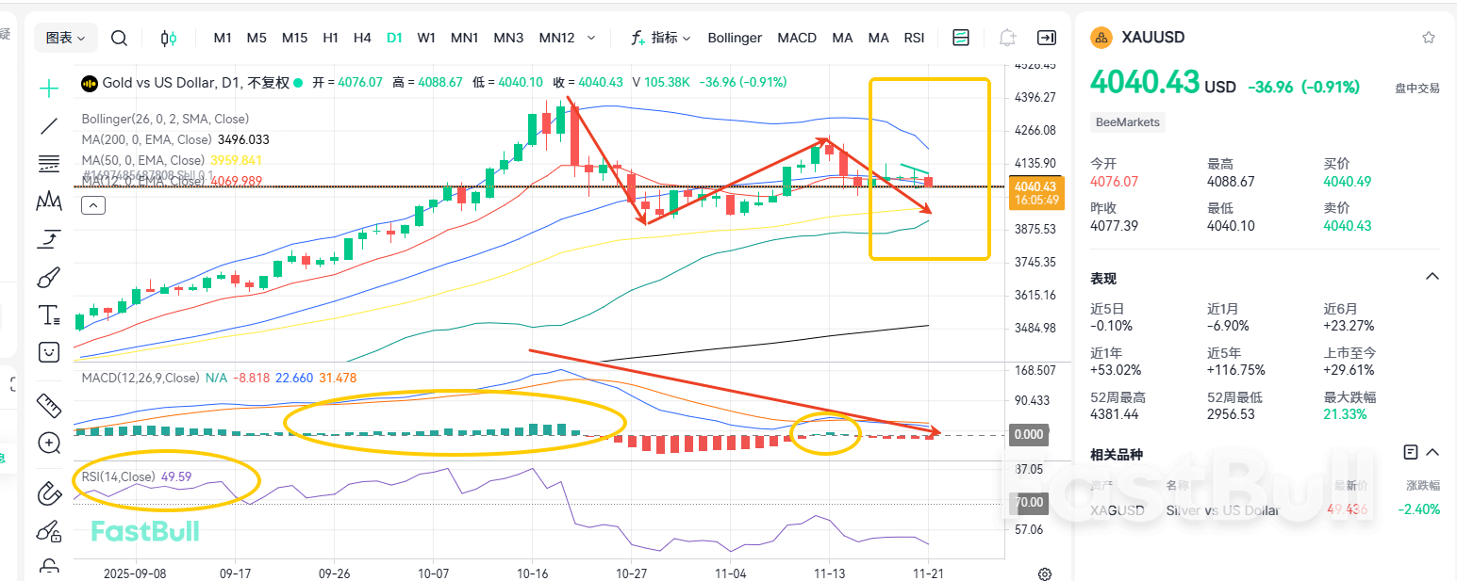1457x581 pixels.
Task: Expand the 指标 indicators dropdown
Action: click(x=661, y=38)
